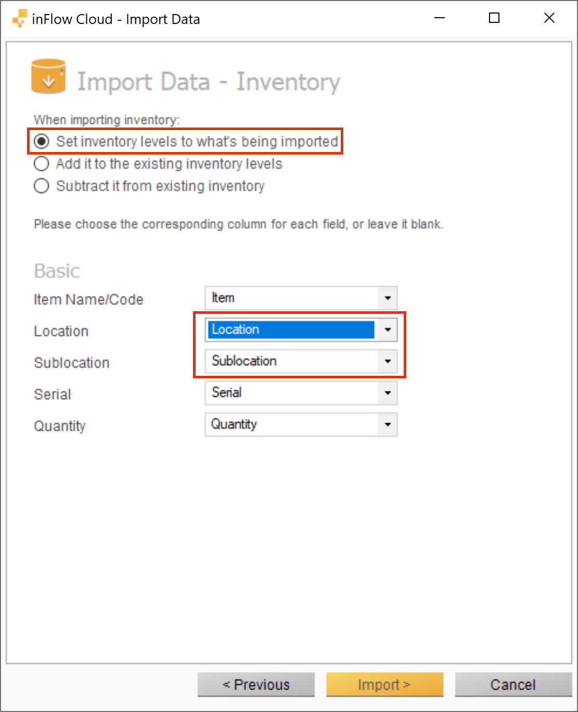Click the 'Quantity' field label on left
This screenshot has width=578, height=712.
(60, 426)
